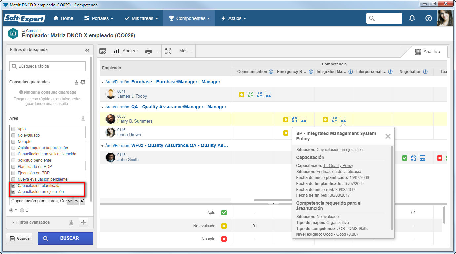The height and width of the screenshot is (254, 456).
Task: Check the Planificado en PDP option
Action: pos(13,167)
